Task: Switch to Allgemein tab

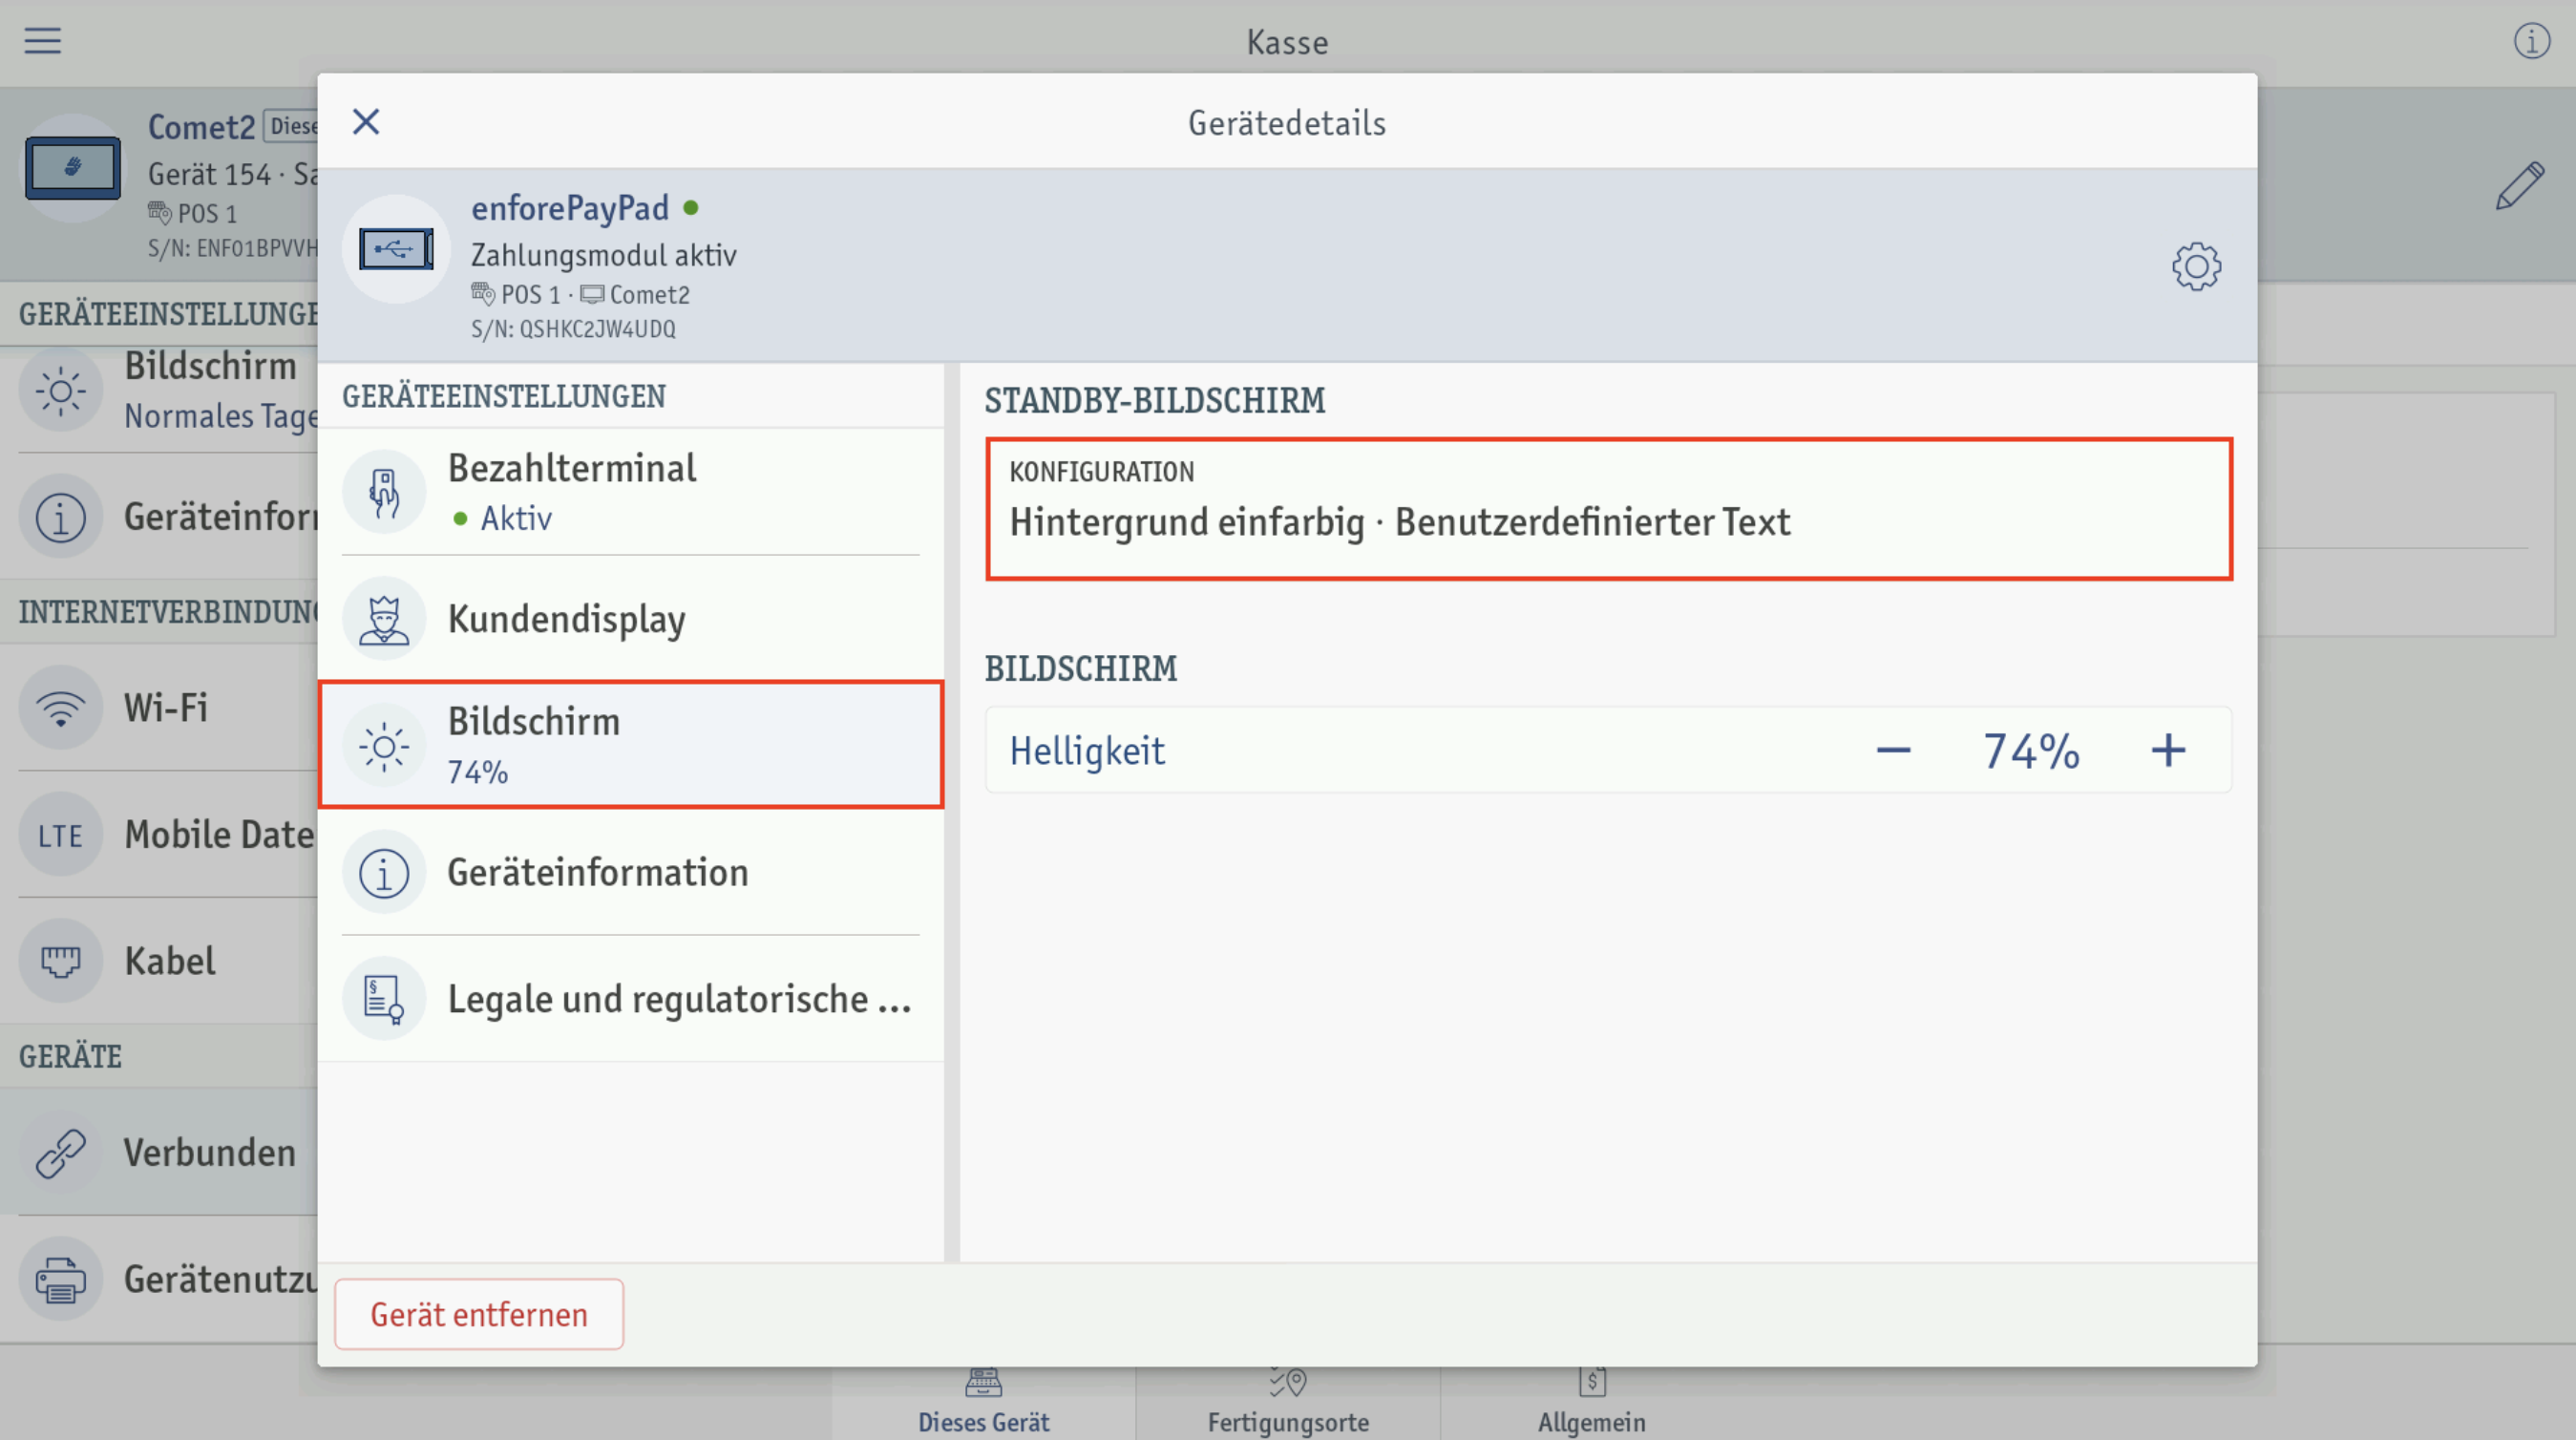Action: (1591, 1403)
